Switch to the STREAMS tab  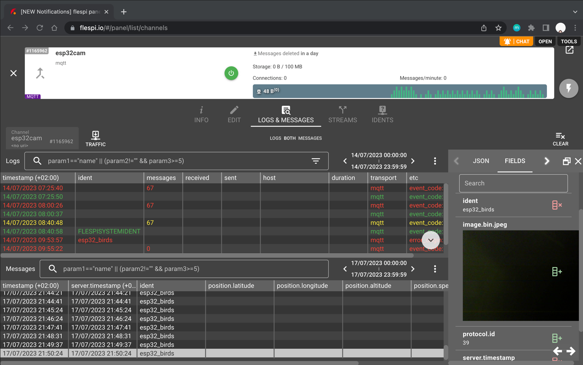[x=342, y=114]
